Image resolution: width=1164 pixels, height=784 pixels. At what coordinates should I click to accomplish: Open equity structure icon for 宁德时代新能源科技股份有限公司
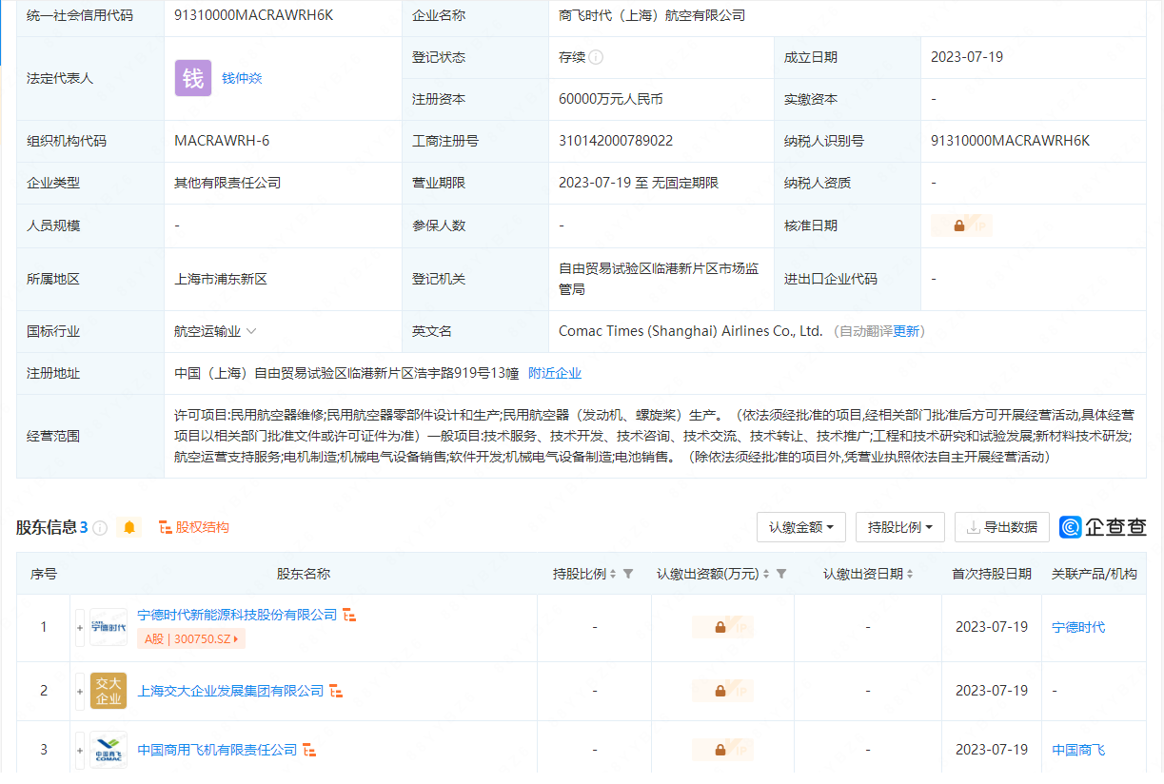click(349, 616)
